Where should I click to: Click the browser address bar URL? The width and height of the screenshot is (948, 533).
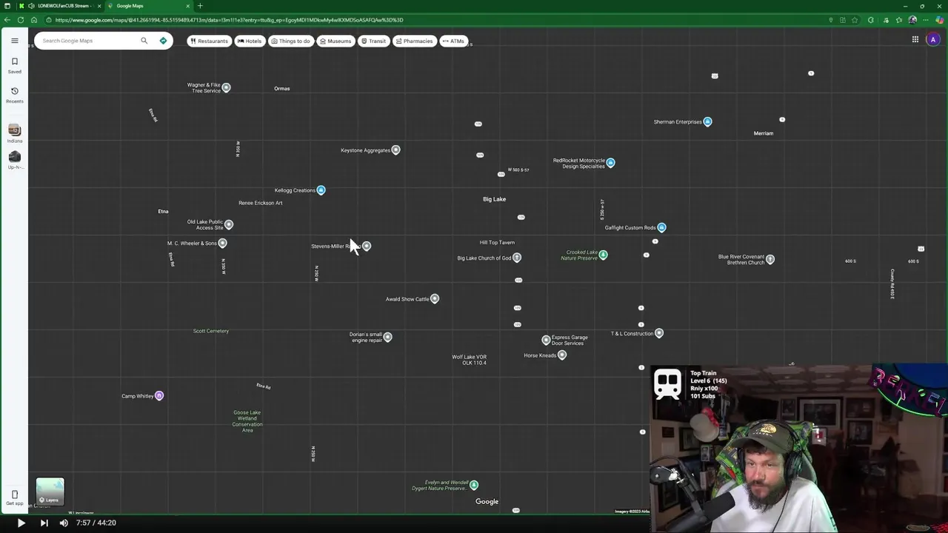click(x=229, y=20)
